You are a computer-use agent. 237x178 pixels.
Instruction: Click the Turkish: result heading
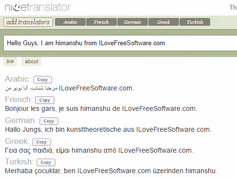pyautogui.click(x=19, y=162)
